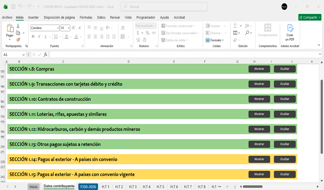The width and height of the screenshot is (324, 190).
Task: Expand the font size 14 dropdown
Action: [69, 28]
